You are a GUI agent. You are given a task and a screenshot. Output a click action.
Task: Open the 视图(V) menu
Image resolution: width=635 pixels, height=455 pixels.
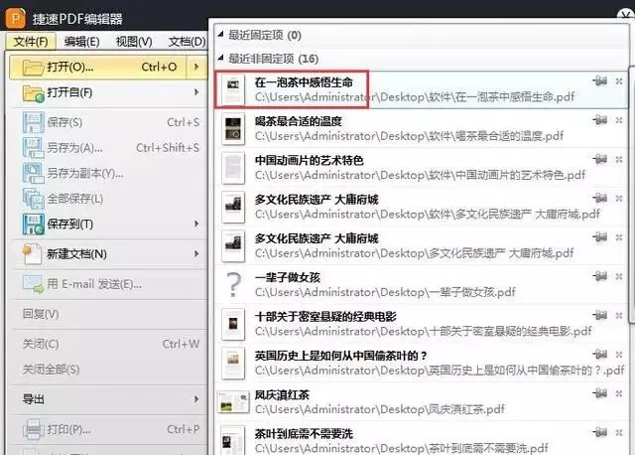134,42
